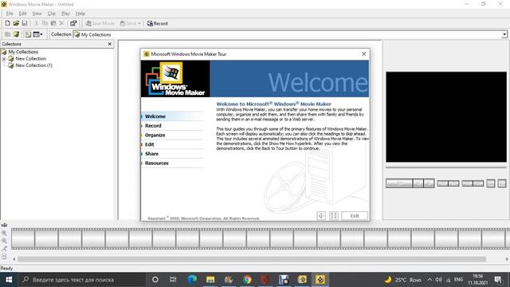The height and width of the screenshot is (287, 510).
Task: Go to Edit section in tour
Action: [172, 144]
